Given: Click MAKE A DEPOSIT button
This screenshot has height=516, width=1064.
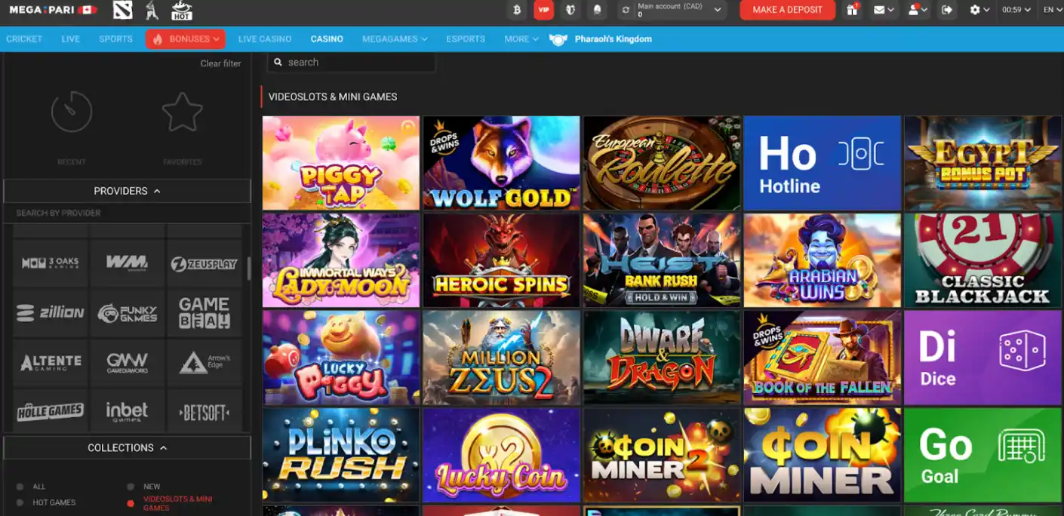Looking at the screenshot, I should click(x=787, y=10).
